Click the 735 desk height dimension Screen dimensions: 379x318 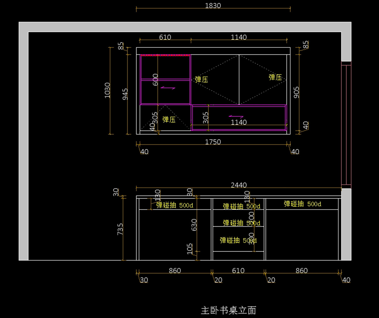pos(120,229)
